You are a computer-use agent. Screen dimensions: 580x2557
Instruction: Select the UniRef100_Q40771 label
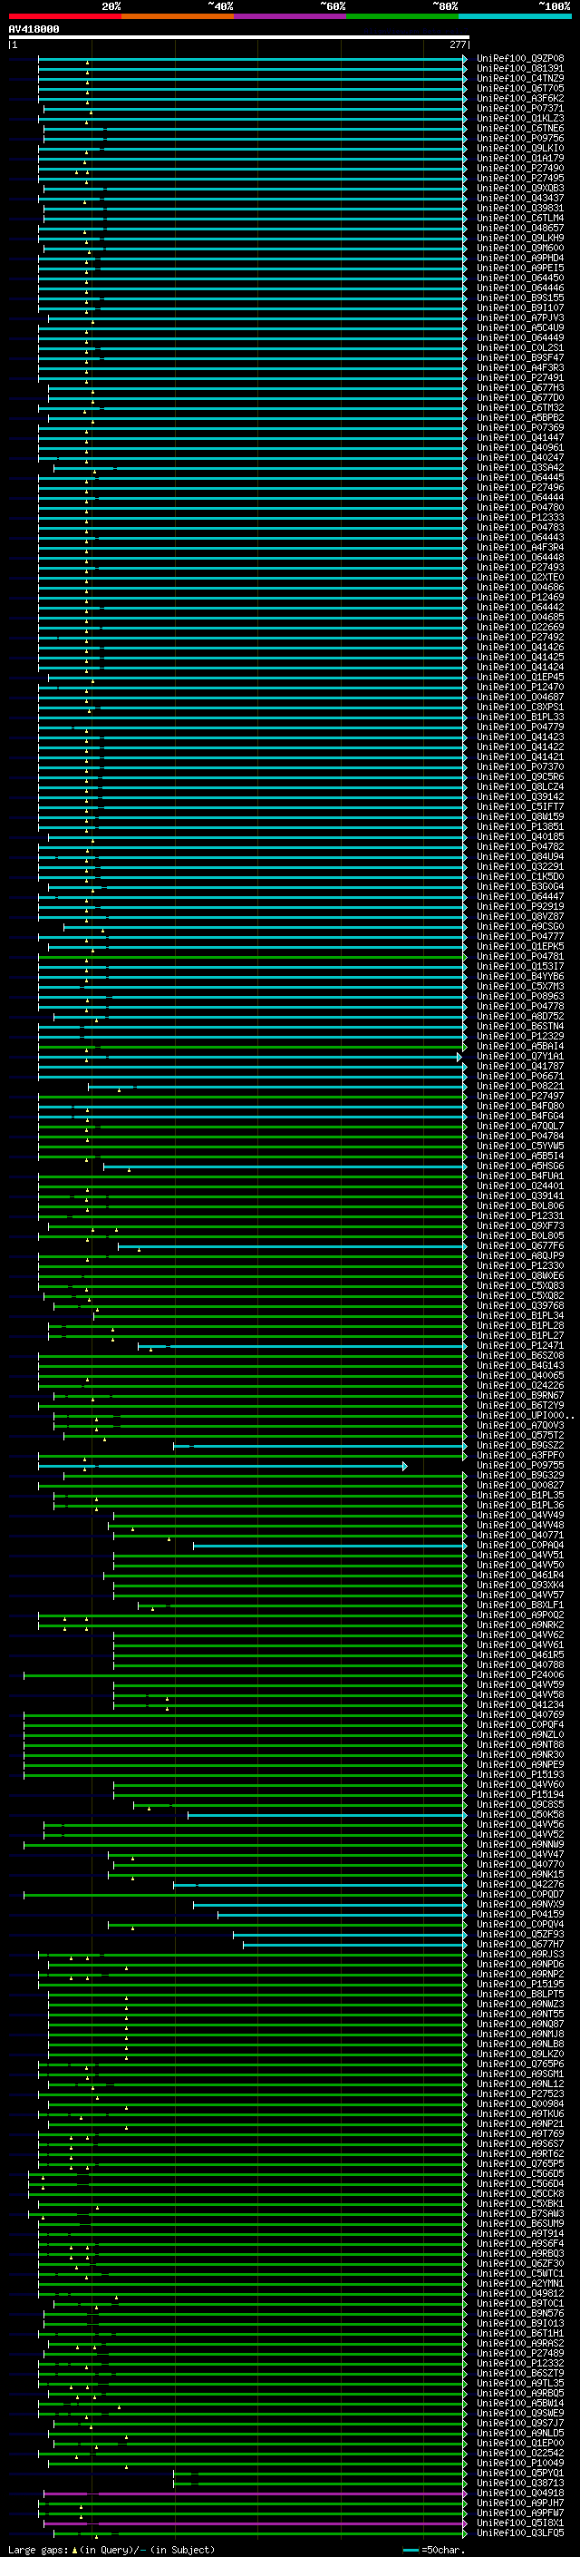tap(520, 1536)
